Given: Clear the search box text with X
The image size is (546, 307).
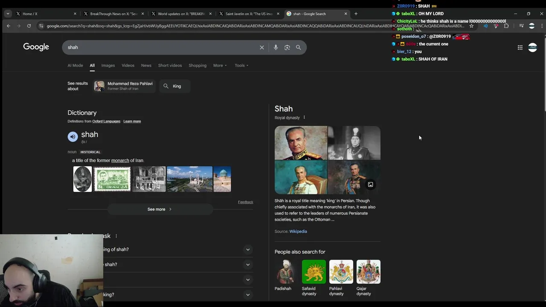Looking at the screenshot, I should (262, 47).
